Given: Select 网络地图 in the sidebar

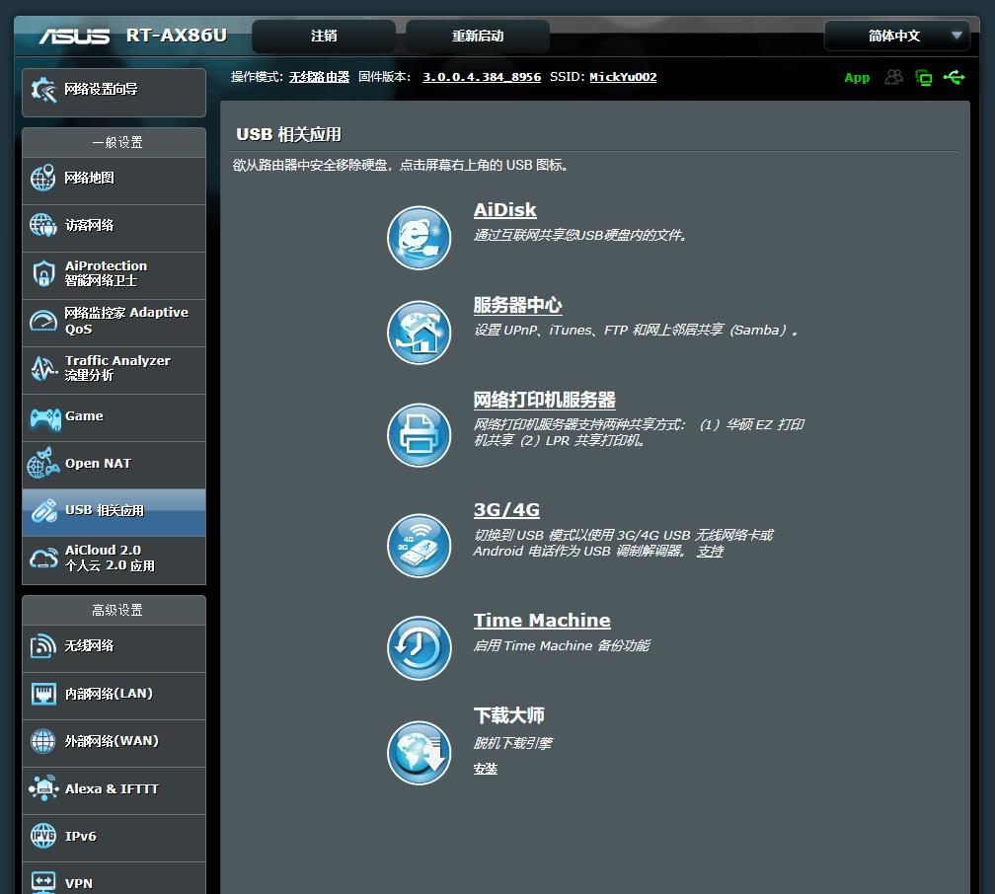Looking at the screenshot, I should pyautogui.click(x=114, y=181).
